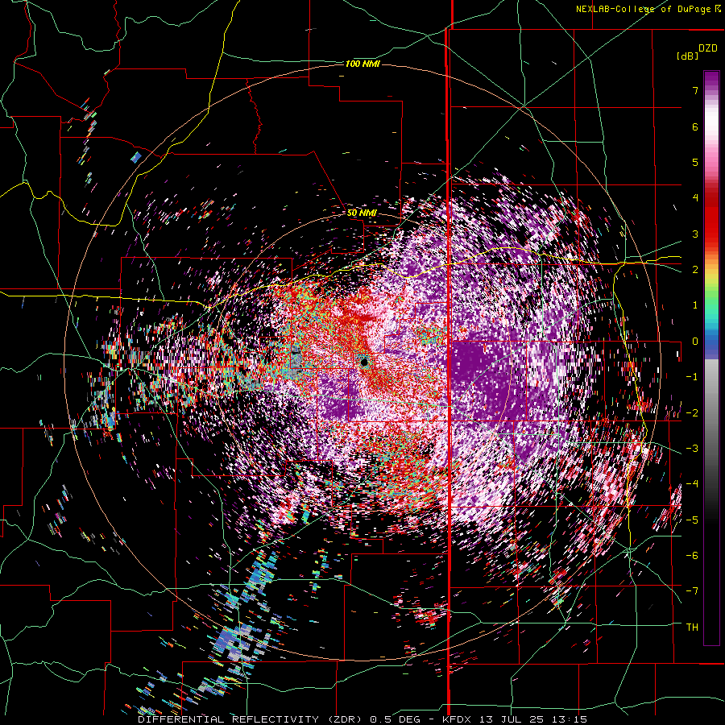Click the scale value 7
Screen dimensions: 725x725
pyautogui.click(x=695, y=90)
